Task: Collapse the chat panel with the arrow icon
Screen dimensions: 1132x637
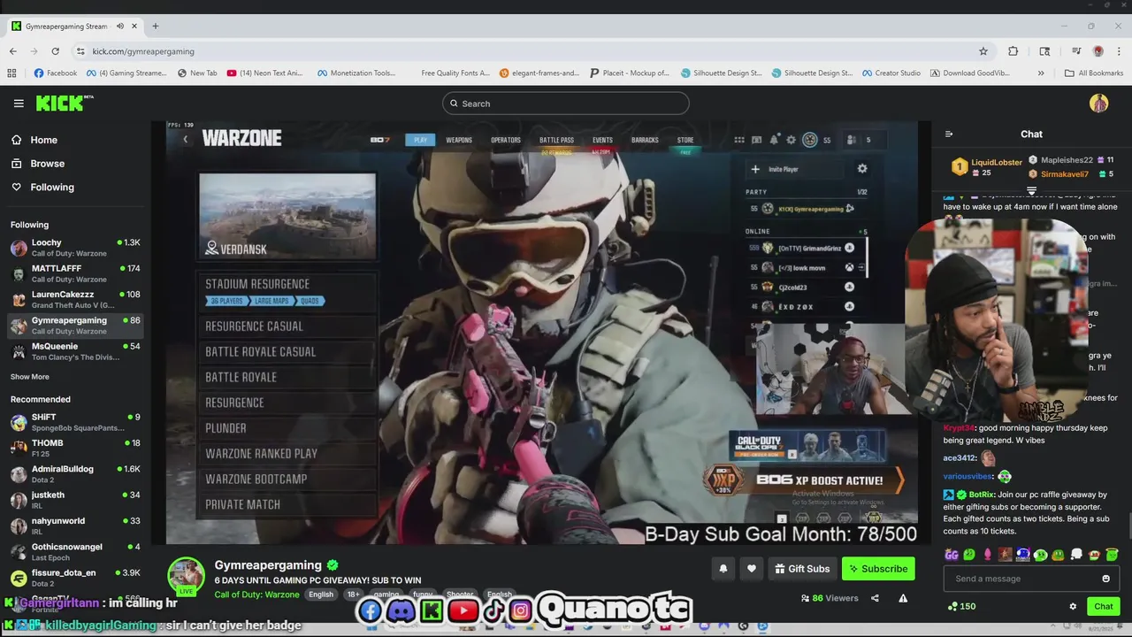Action: [949, 134]
